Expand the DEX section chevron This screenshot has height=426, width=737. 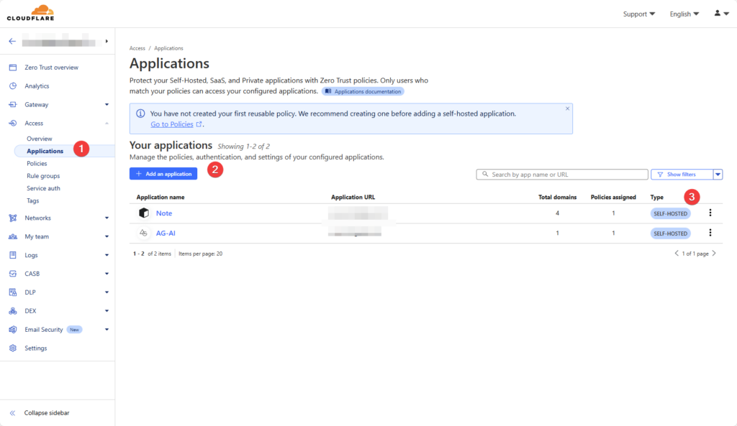pos(107,311)
